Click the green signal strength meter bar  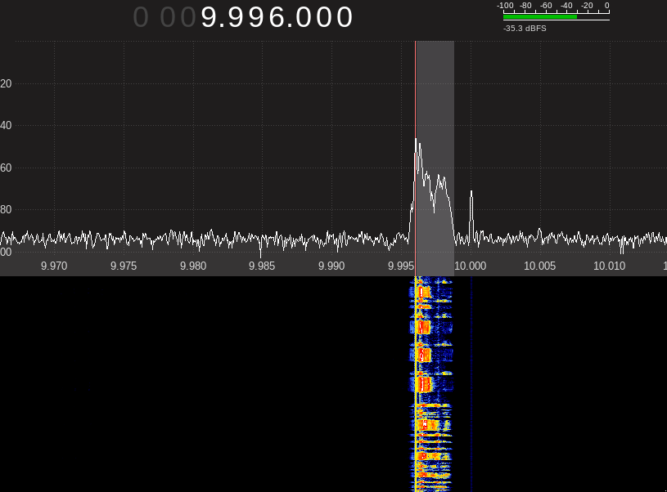pos(540,16)
